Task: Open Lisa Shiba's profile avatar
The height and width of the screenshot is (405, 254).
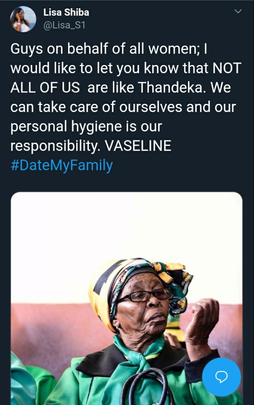Action: 23,19
